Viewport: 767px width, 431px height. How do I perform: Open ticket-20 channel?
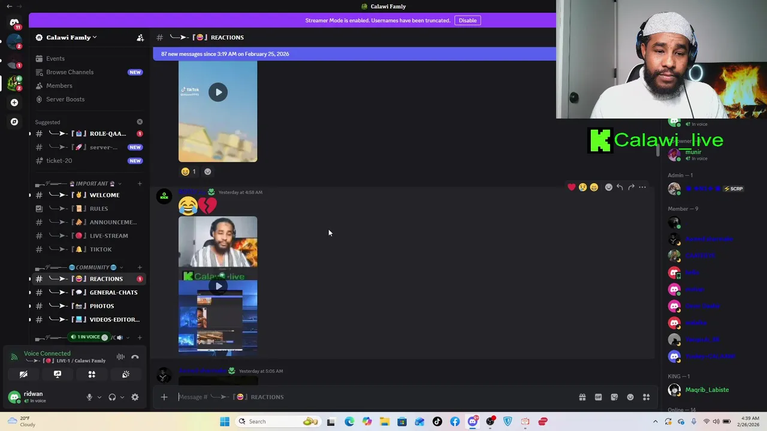(90, 160)
